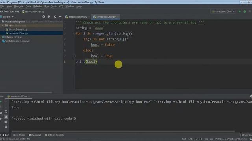Click the 8:12 line position indicator
The image size is (252, 141).
[184, 139]
